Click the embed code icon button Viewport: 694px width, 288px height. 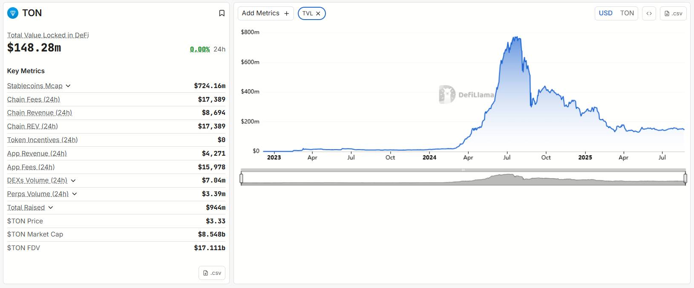click(x=649, y=13)
